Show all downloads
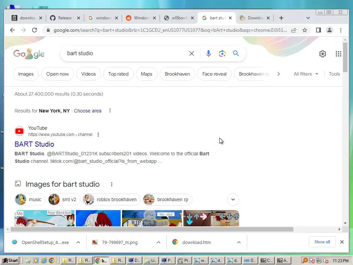 (322, 242)
